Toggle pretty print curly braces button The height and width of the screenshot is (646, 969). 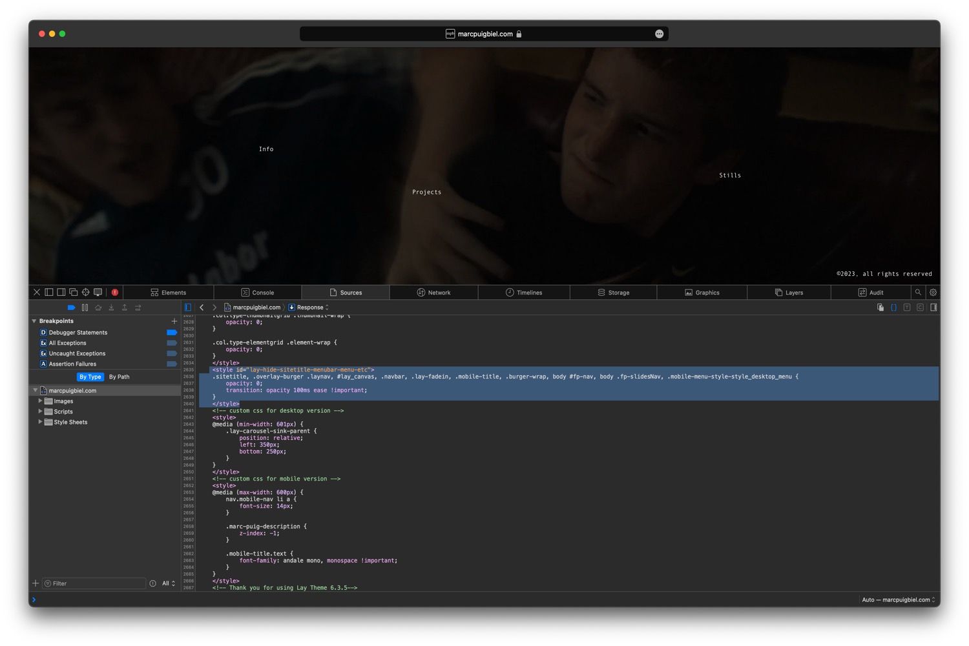pos(893,308)
